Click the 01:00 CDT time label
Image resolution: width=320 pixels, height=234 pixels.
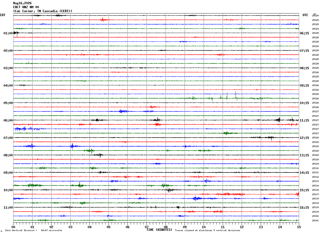point(8,33)
